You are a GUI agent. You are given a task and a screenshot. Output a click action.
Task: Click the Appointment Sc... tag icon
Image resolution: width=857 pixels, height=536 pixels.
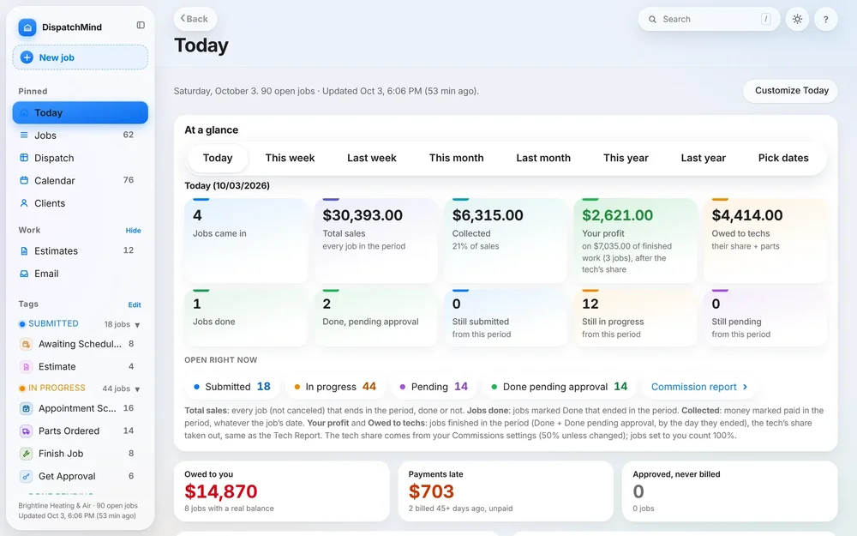(26, 408)
